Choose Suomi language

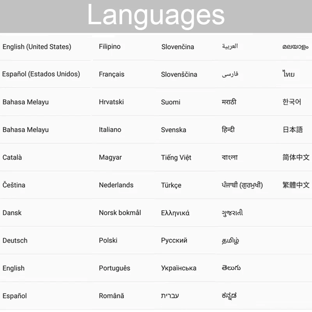tap(170, 102)
